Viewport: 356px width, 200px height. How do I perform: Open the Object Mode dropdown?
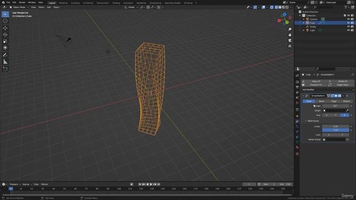pos(19,7)
